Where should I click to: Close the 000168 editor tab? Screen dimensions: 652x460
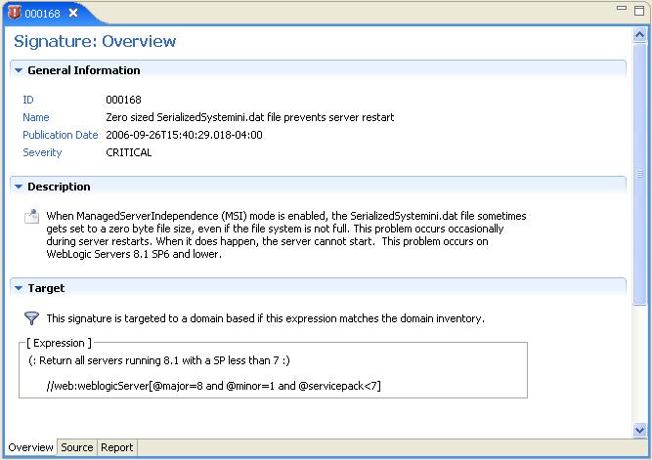(x=73, y=13)
